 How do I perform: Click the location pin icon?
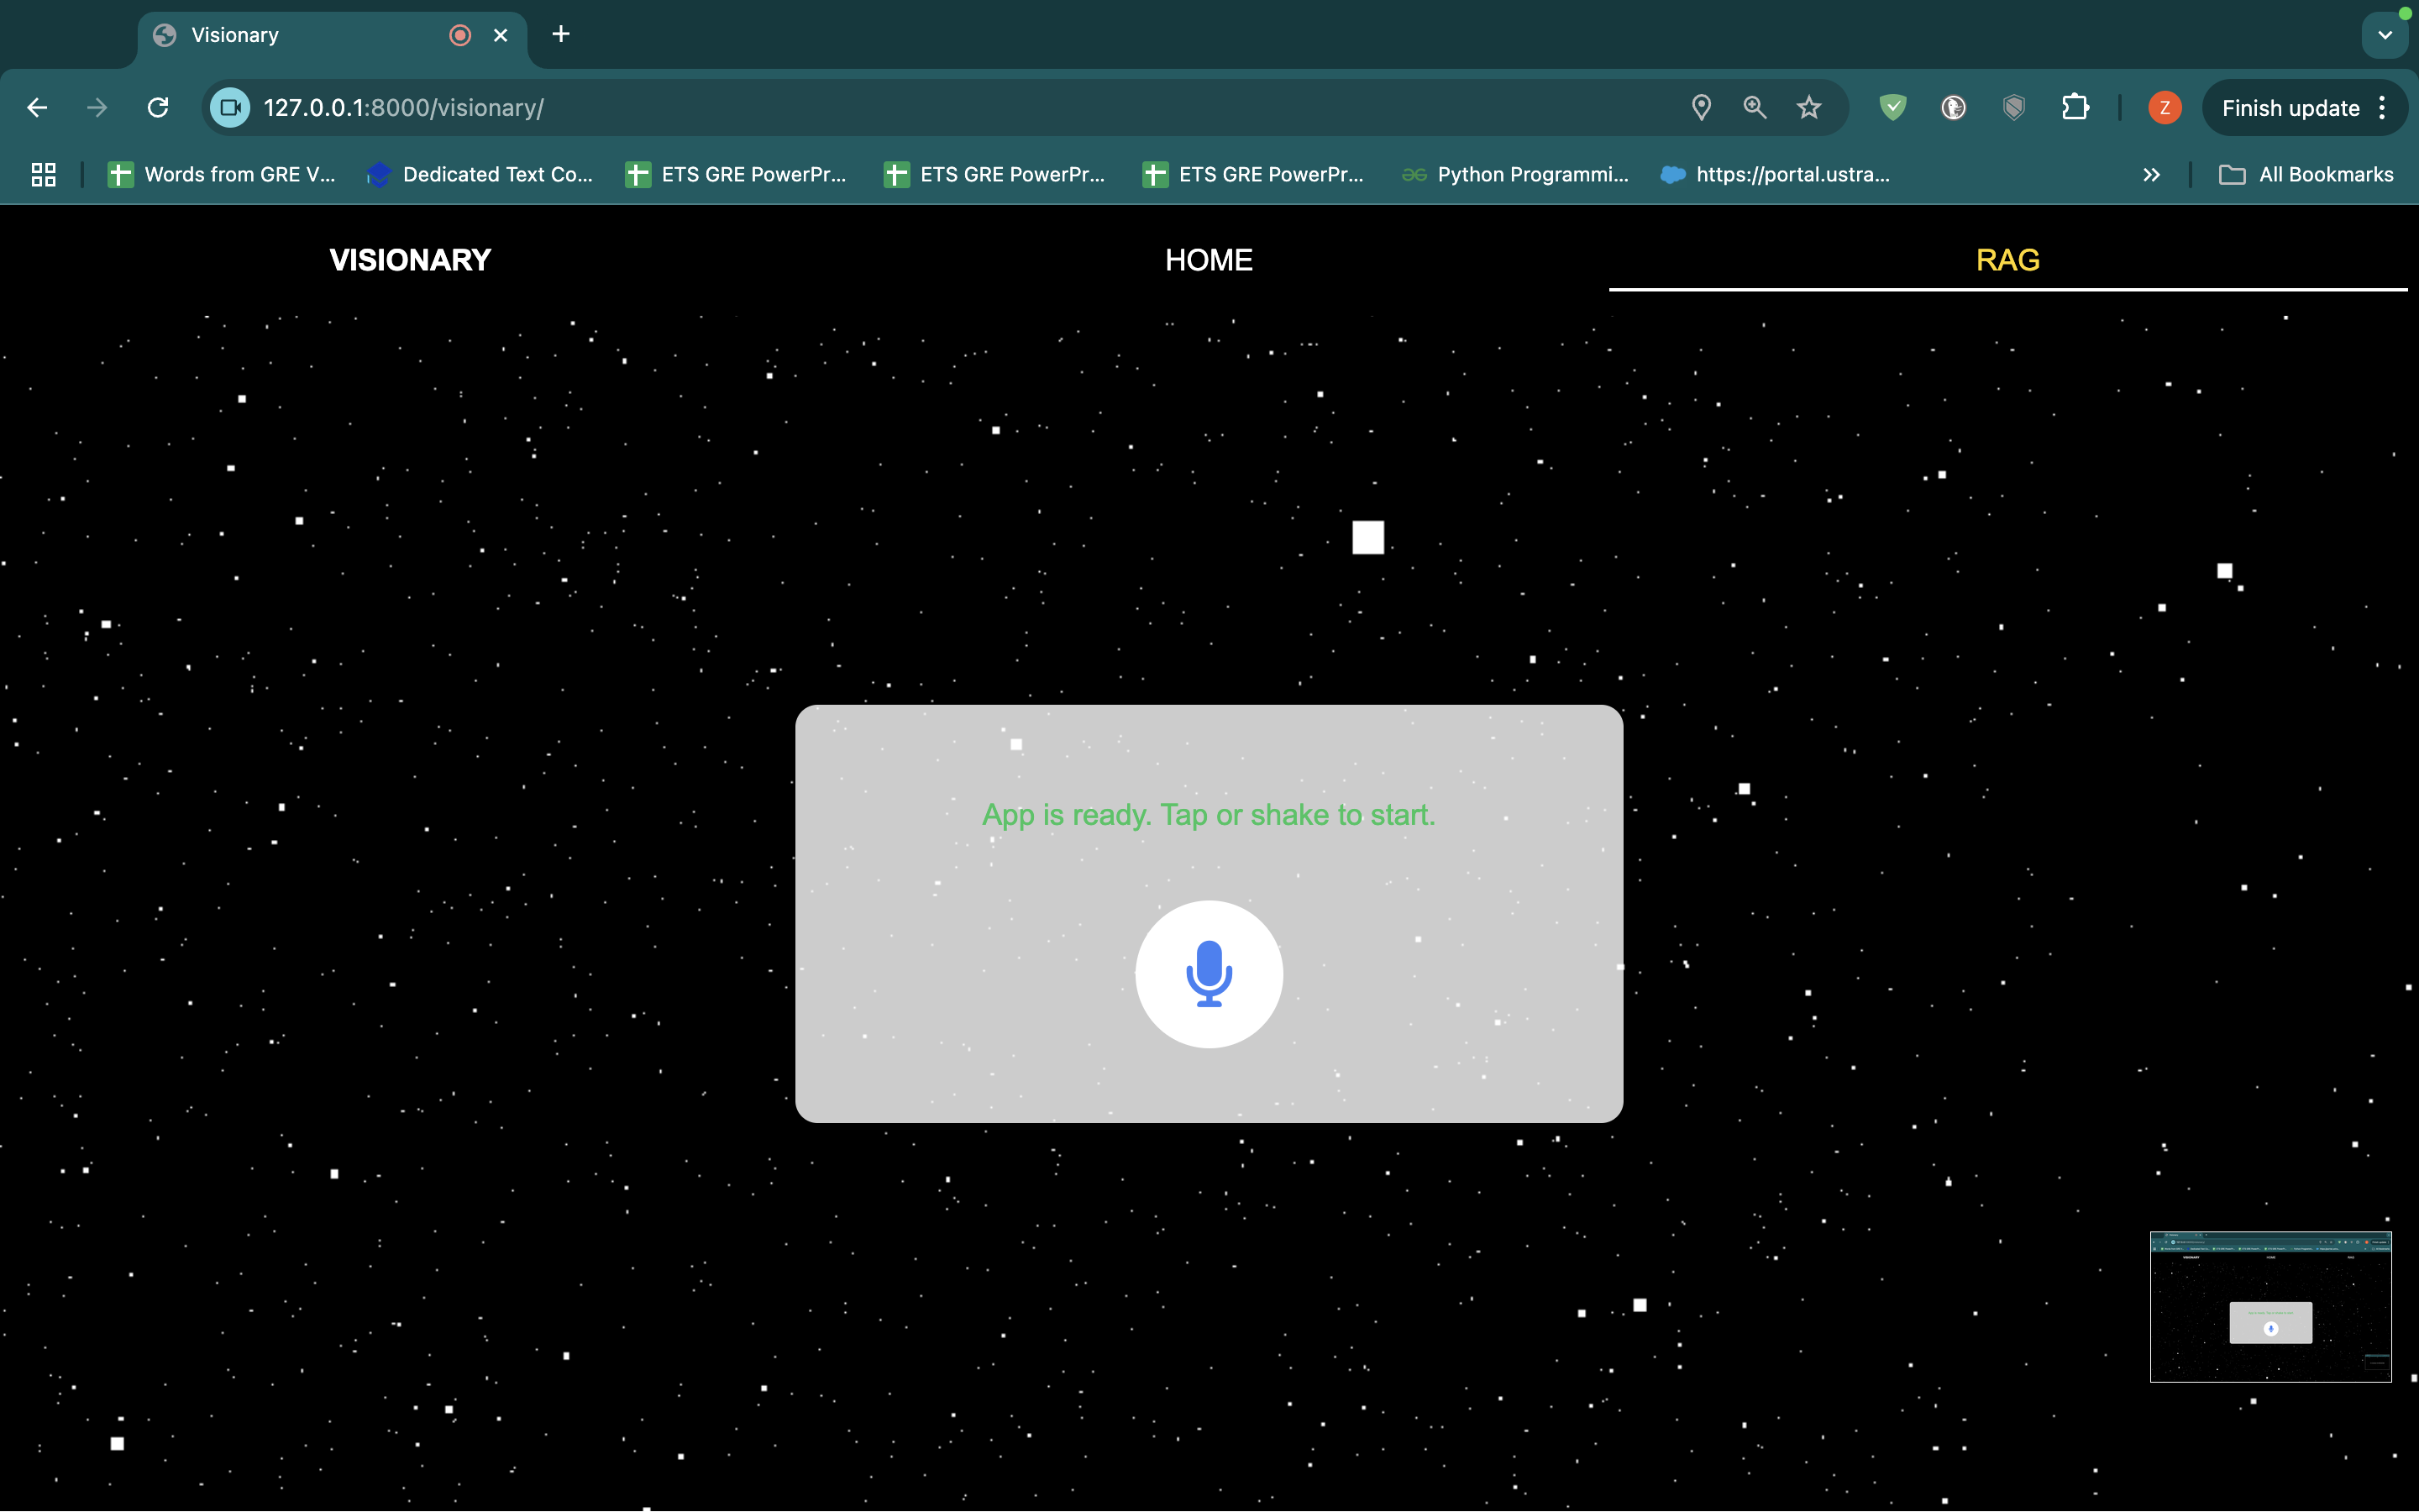1700,108
